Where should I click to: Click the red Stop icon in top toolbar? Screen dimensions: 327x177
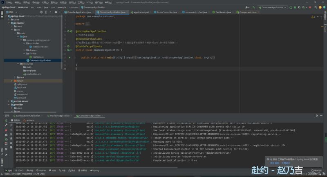click(309, 7)
